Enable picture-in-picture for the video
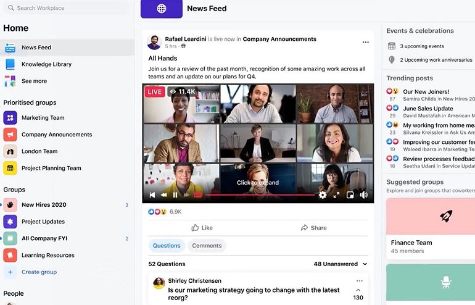This screenshot has width=475, height=305. point(350,195)
